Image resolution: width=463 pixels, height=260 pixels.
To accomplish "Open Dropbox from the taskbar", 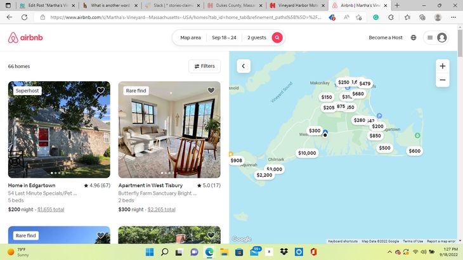I will [x=284, y=252].
